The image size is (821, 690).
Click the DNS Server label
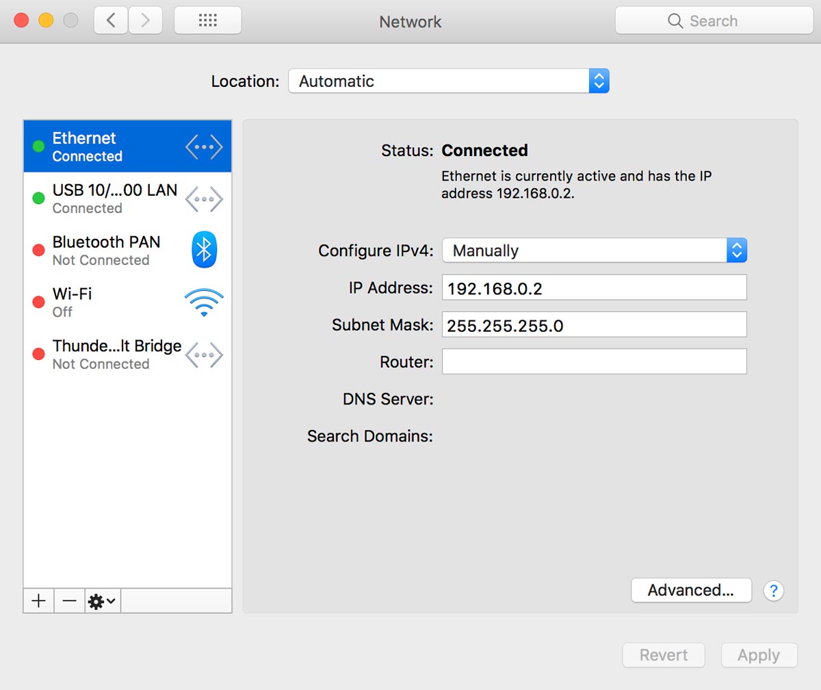[388, 398]
